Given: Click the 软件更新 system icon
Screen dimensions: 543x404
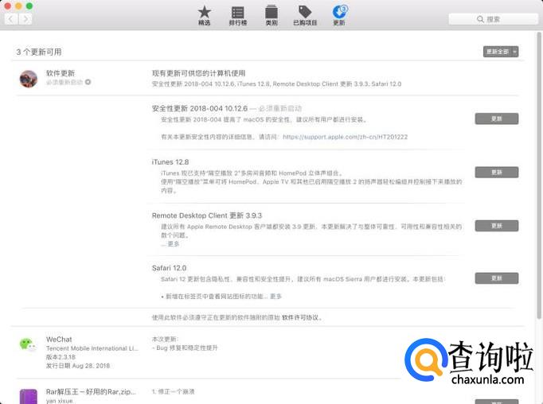Looking at the screenshot, I should (x=29, y=79).
